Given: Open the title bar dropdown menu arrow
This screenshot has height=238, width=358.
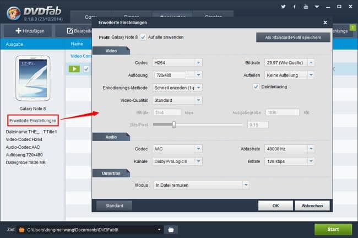Looking at the screenshot, I should 317,7.
